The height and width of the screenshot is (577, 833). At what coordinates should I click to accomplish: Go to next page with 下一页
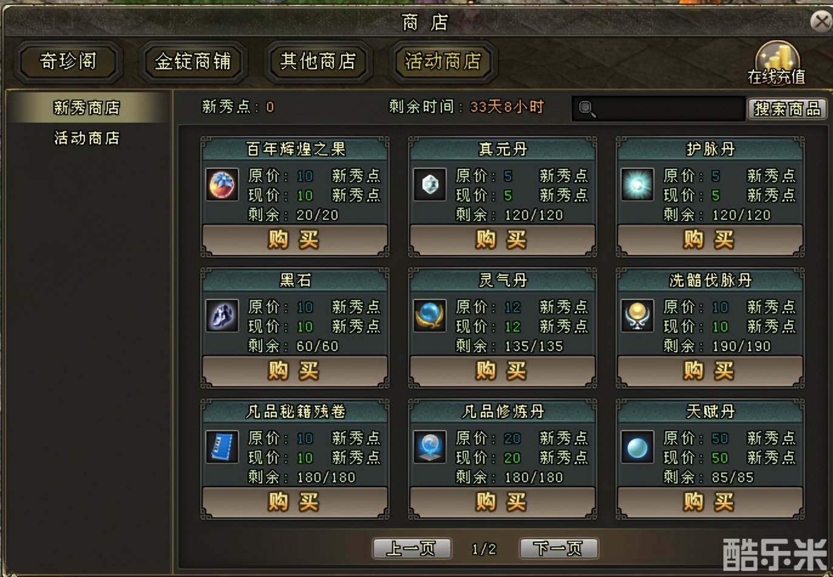(559, 549)
